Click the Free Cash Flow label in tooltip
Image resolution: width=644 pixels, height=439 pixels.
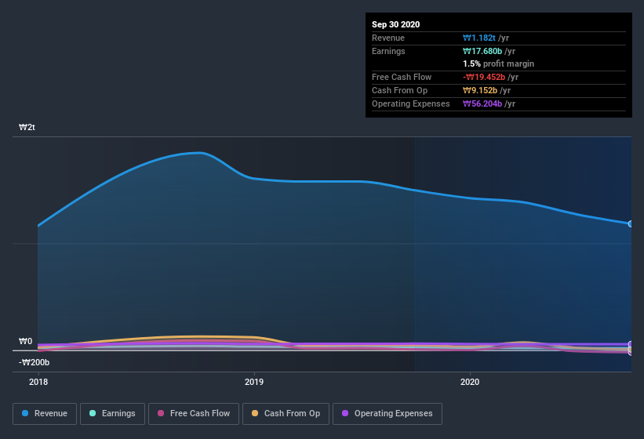(x=402, y=77)
